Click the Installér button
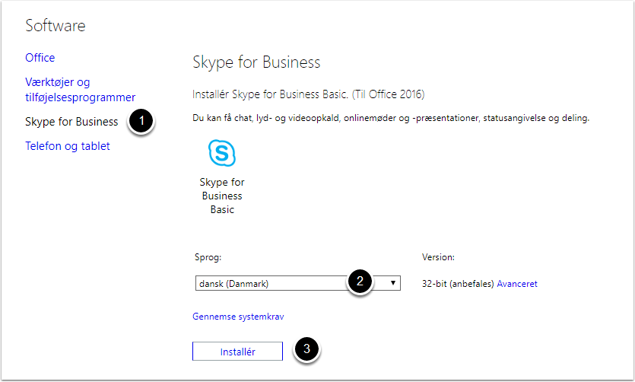The width and height of the screenshot is (635, 382). tap(237, 352)
